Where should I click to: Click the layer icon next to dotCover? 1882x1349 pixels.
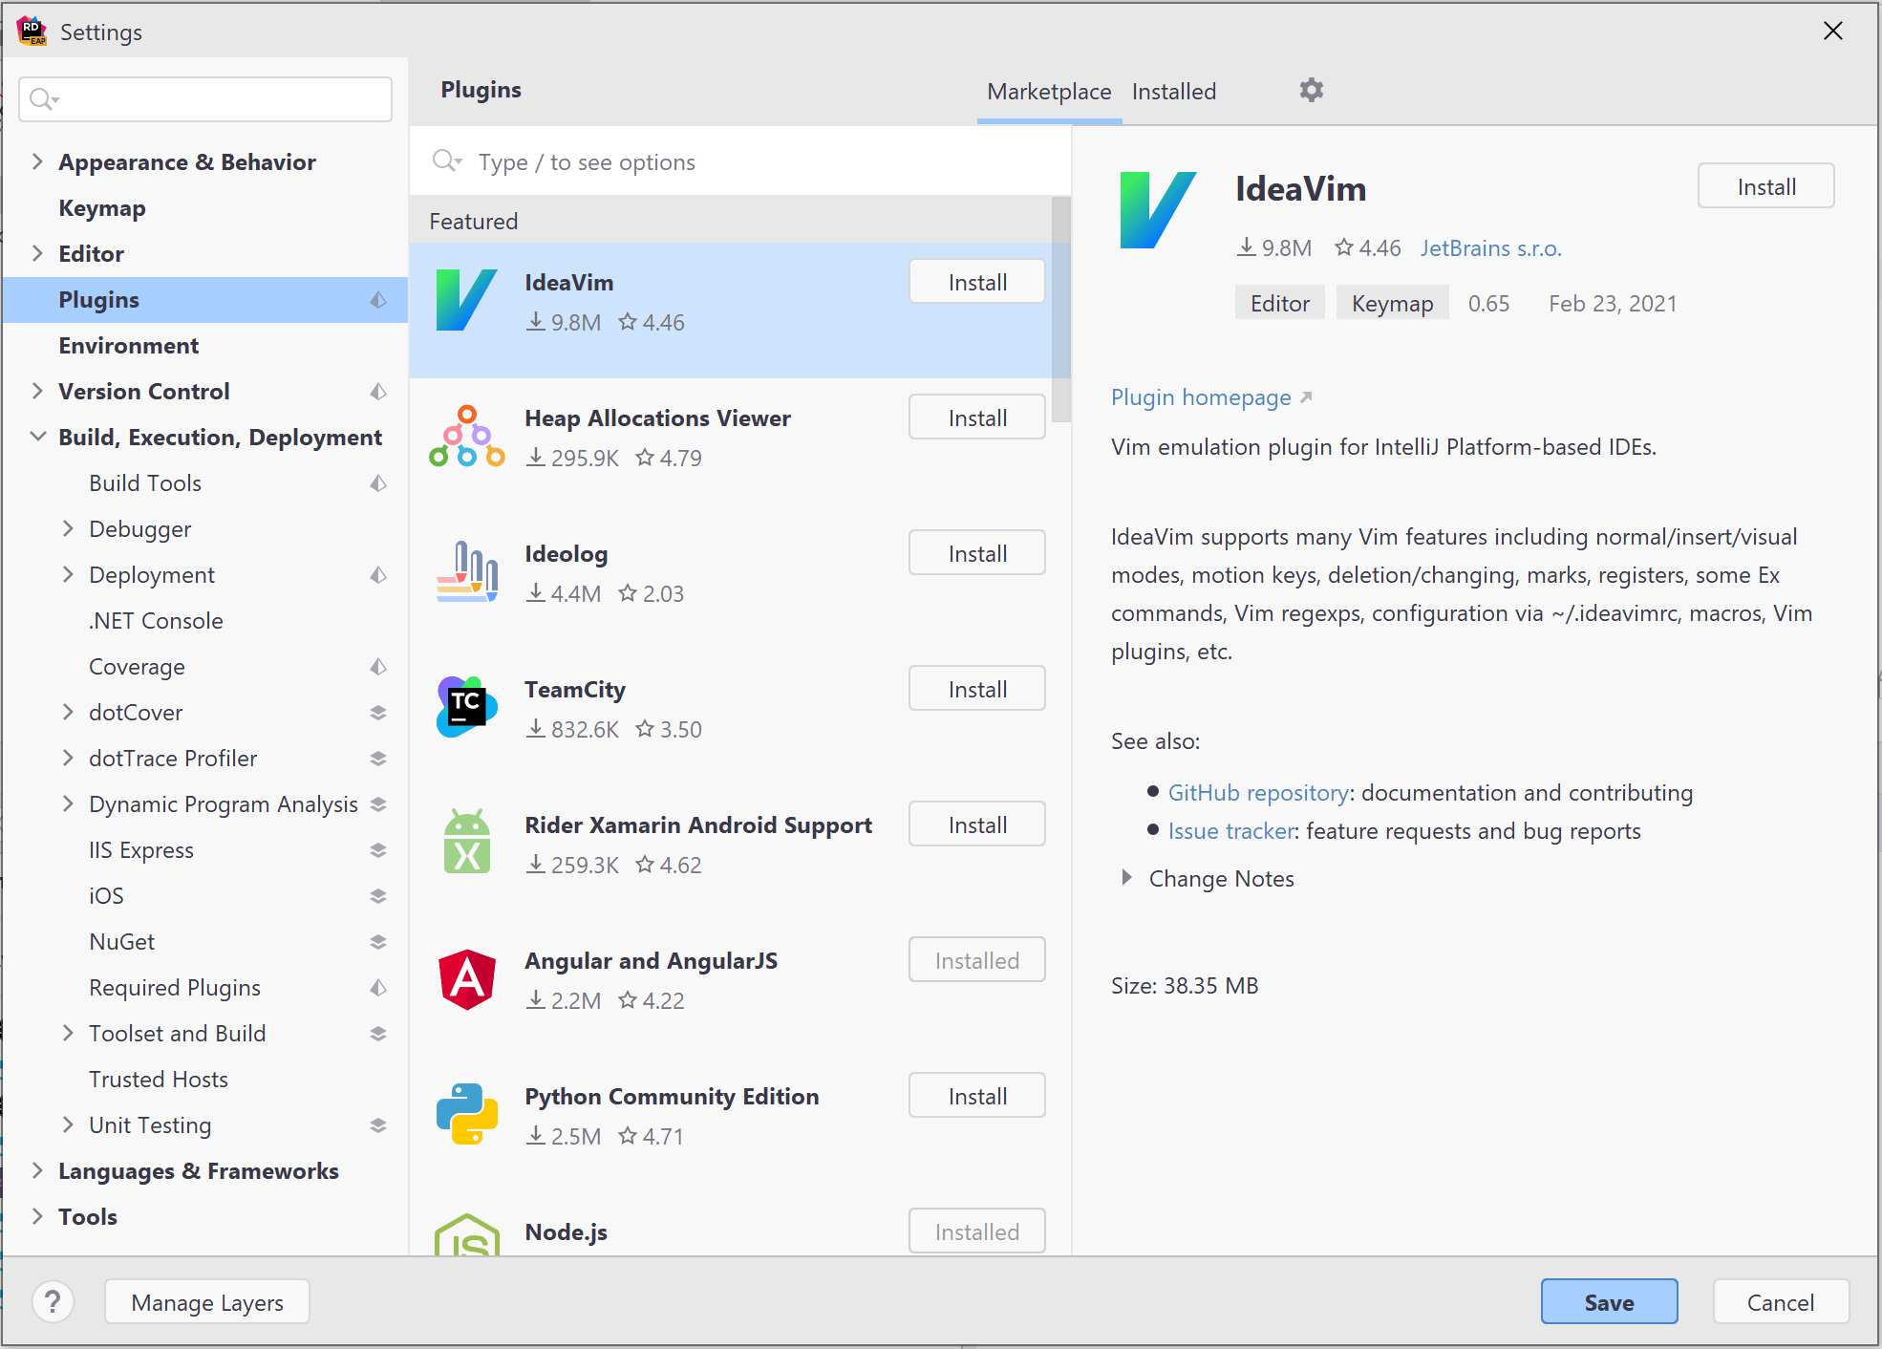(x=378, y=713)
